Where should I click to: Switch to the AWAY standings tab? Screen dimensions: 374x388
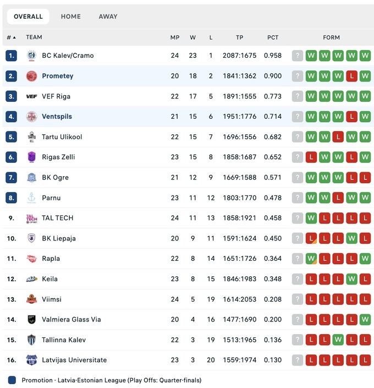pyautogui.click(x=108, y=17)
